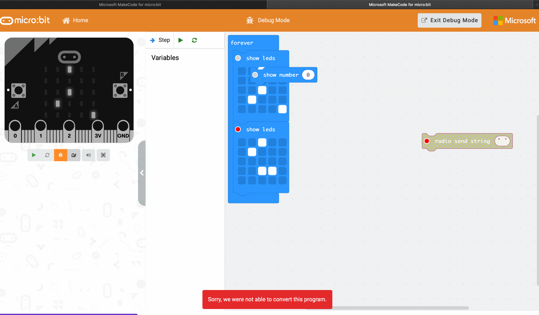Start the simulator with the play icon

[34, 155]
